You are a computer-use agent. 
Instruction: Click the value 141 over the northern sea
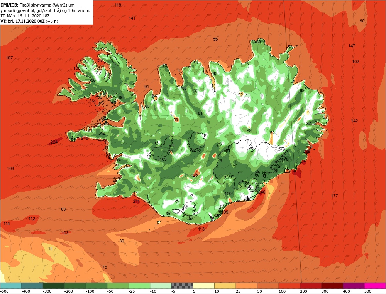click(132, 18)
